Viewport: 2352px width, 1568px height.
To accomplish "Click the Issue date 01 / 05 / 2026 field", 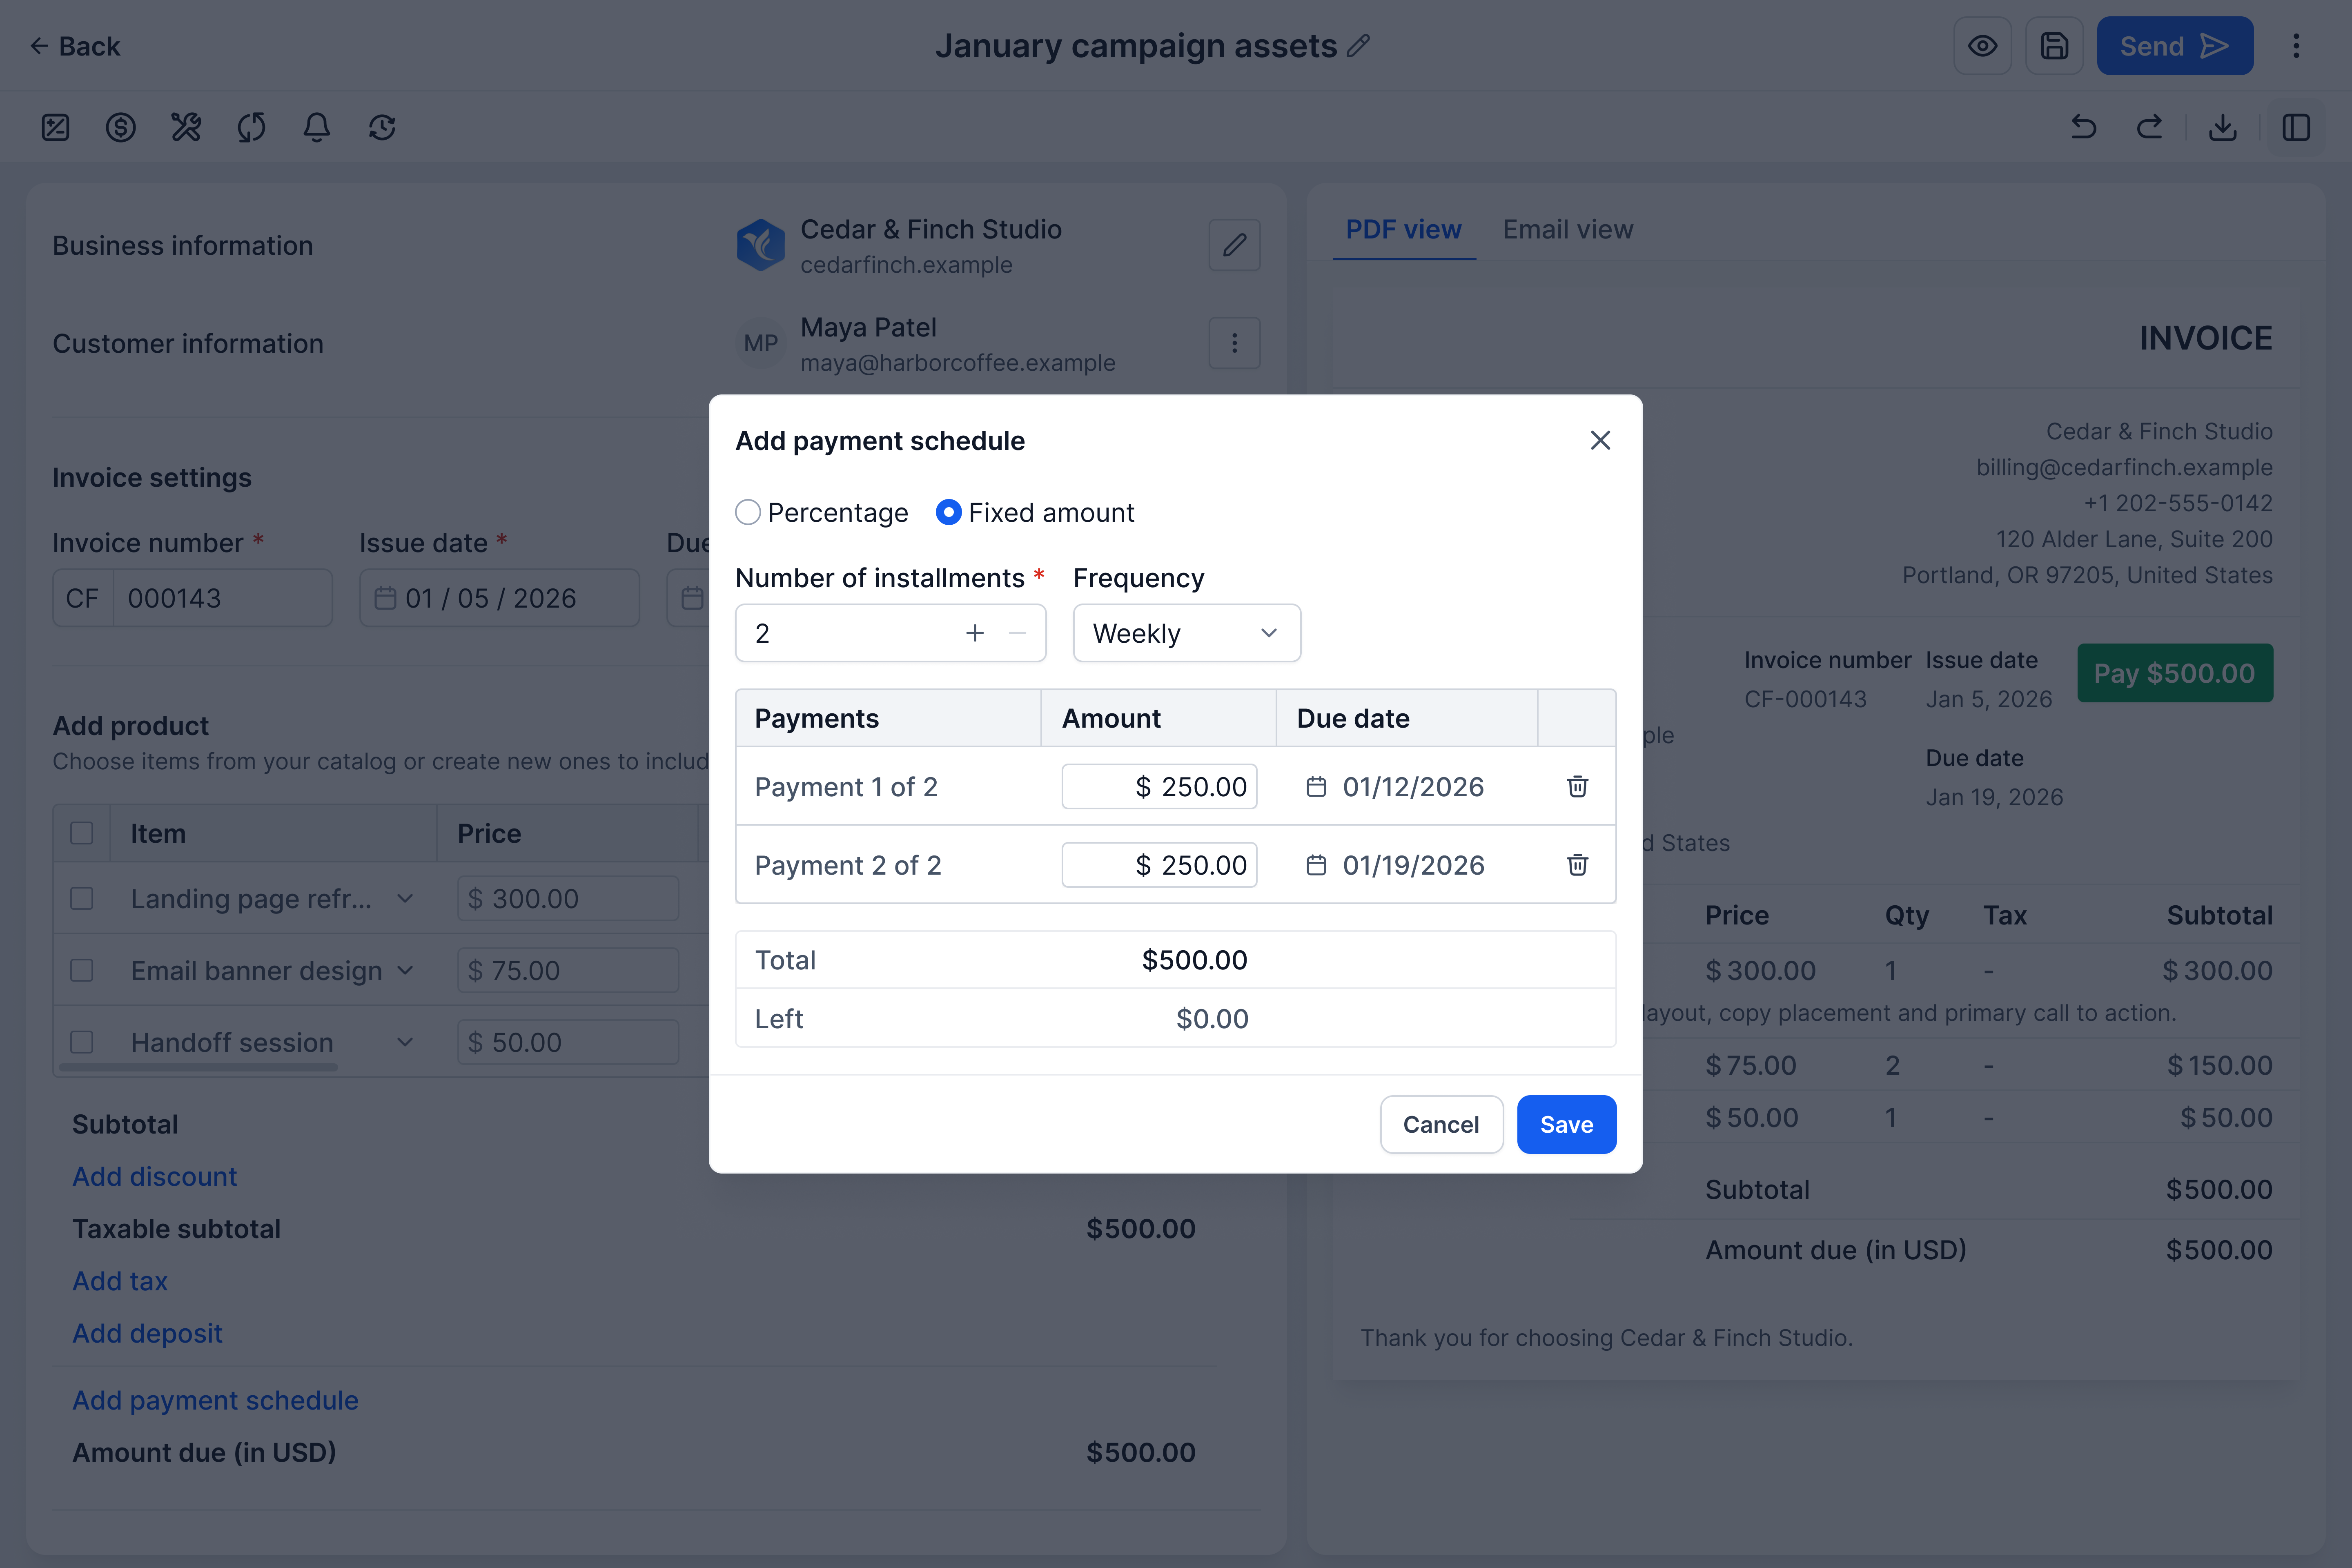I will (499, 598).
